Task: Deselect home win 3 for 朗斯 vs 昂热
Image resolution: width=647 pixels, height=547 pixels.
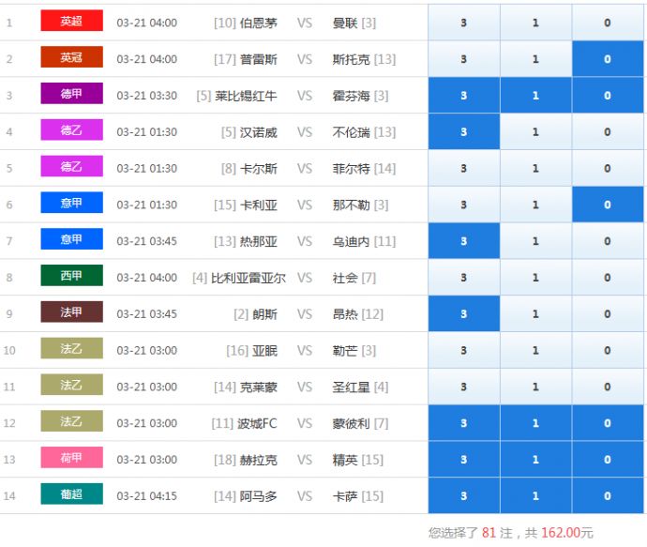Action: click(x=463, y=314)
